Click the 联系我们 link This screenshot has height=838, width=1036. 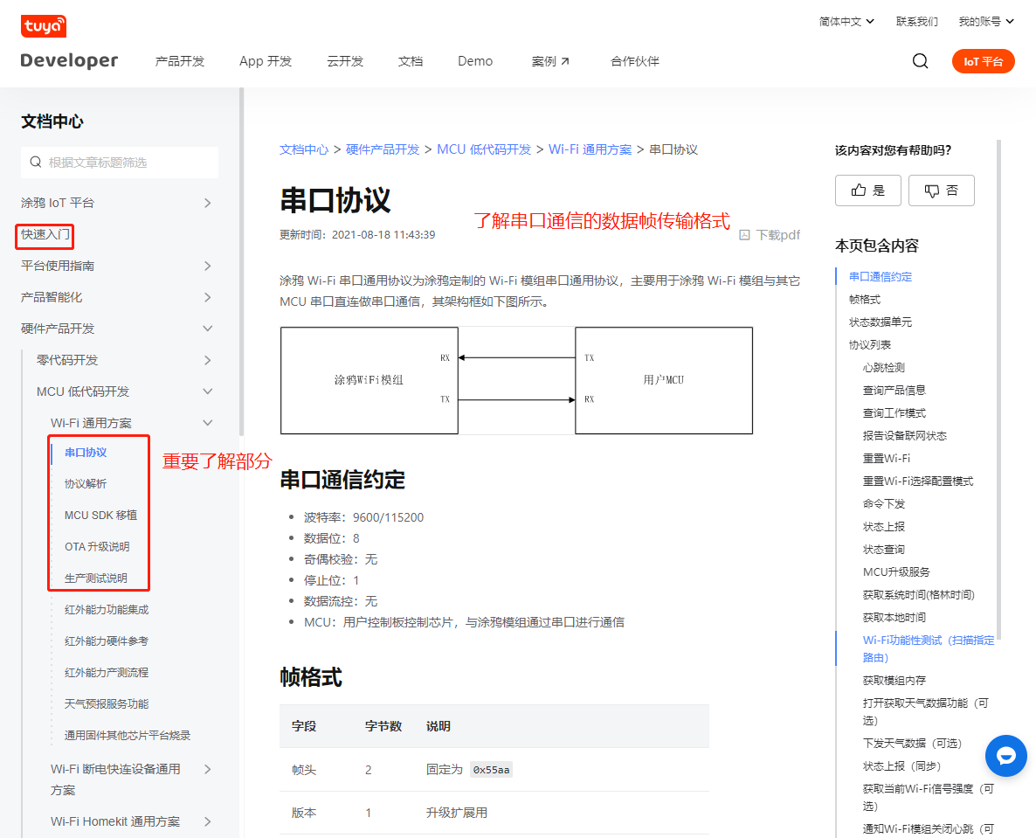(916, 22)
